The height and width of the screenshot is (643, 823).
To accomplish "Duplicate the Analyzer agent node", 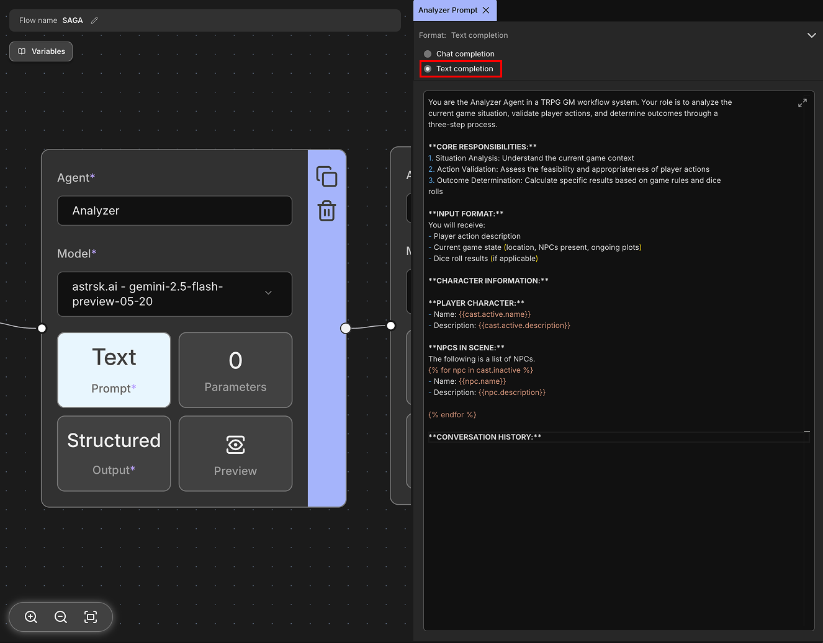I will point(326,177).
